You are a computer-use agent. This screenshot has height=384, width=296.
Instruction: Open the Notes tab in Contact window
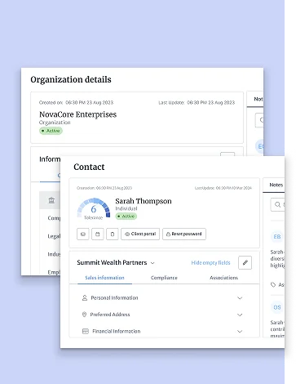[x=276, y=185]
